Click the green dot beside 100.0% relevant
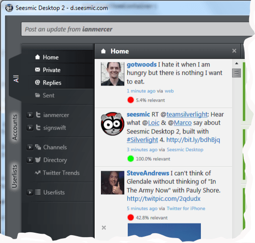The image size is (255, 243). coord(131,159)
